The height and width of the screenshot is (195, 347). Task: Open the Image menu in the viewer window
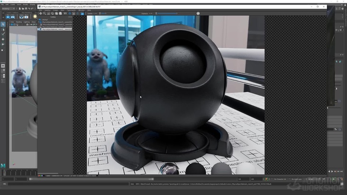55,10
